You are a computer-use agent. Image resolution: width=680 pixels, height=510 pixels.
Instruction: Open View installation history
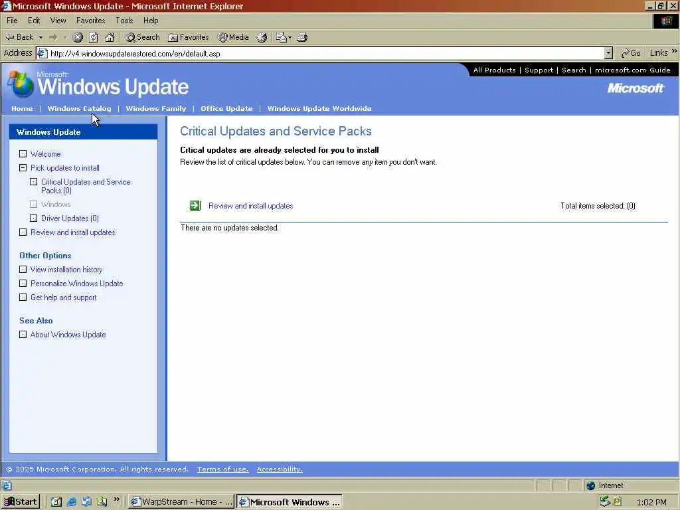pyautogui.click(x=66, y=270)
